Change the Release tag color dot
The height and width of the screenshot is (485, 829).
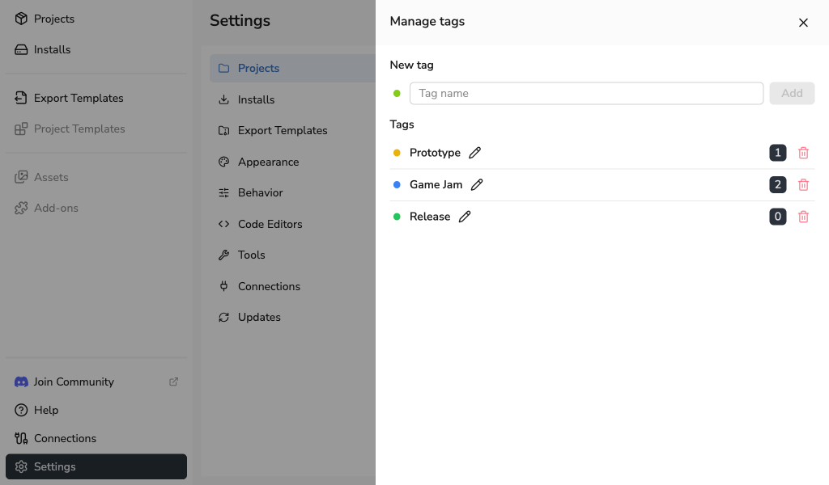397,217
